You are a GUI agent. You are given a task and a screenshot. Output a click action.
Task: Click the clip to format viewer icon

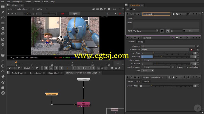(x=94, y=9)
